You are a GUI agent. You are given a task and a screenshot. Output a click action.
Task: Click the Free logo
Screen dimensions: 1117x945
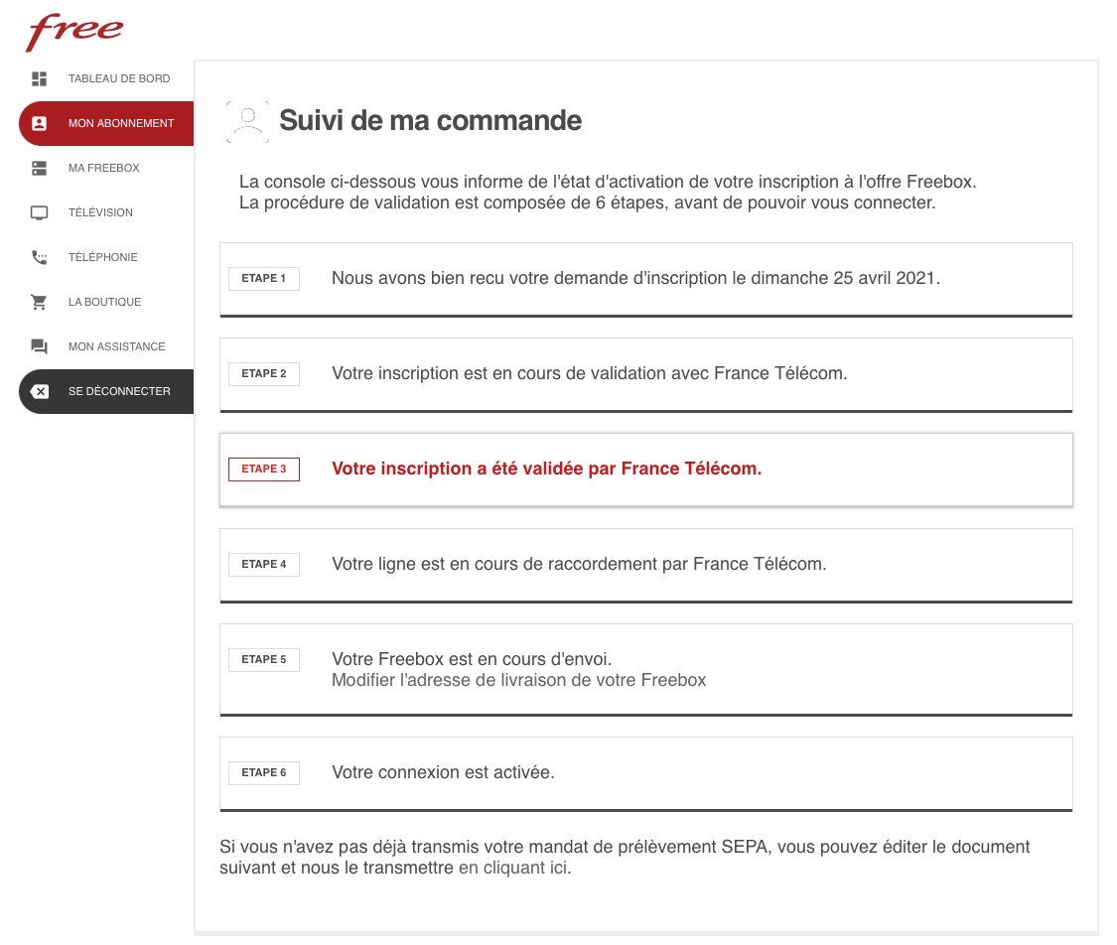point(73,31)
